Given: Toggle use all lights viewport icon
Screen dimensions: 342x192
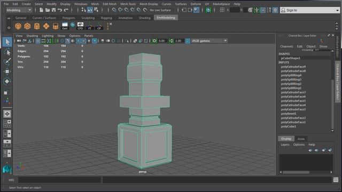Looking at the screenshot, I should pyautogui.click(x=89, y=41).
